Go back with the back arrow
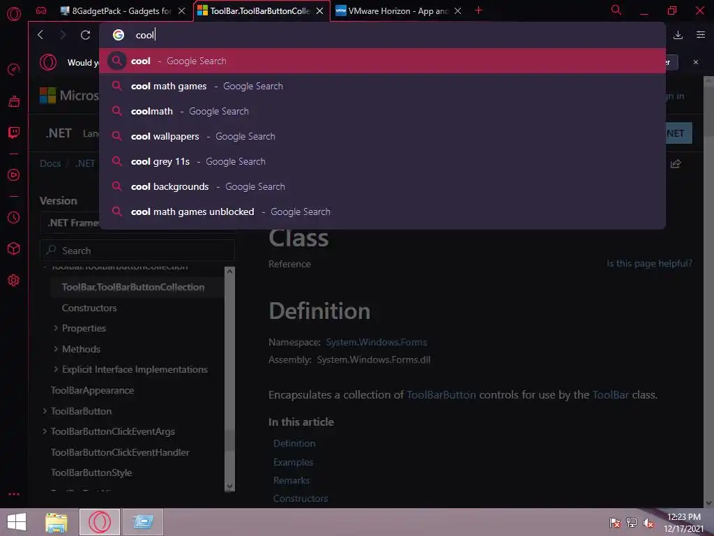Screen dimensions: 714x536 [40, 35]
